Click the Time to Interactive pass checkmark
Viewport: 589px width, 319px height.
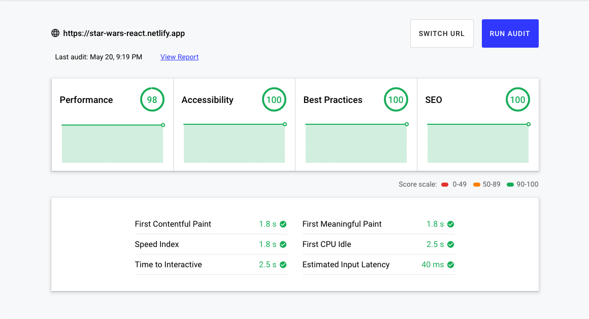tap(283, 265)
